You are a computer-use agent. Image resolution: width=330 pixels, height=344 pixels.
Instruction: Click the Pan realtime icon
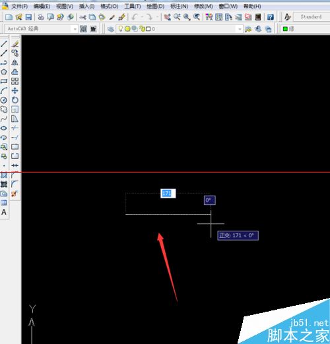[x=168, y=17]
